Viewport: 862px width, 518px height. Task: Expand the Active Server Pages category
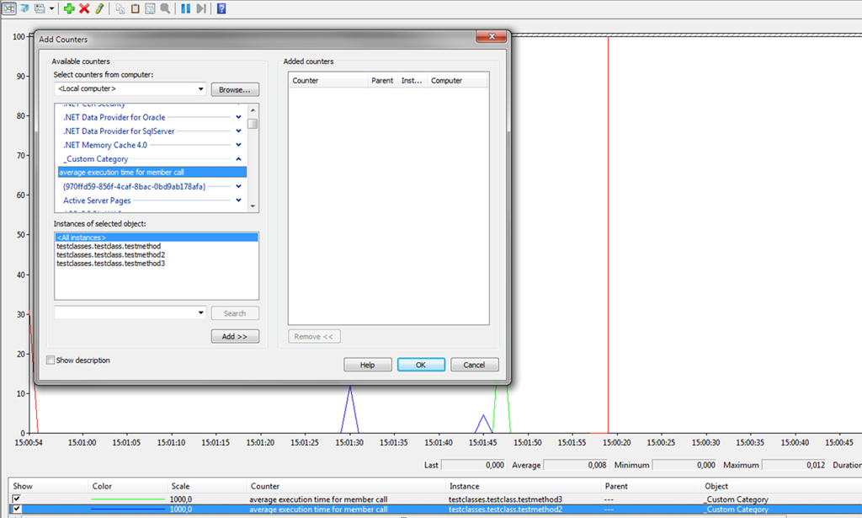click(238, 200)
